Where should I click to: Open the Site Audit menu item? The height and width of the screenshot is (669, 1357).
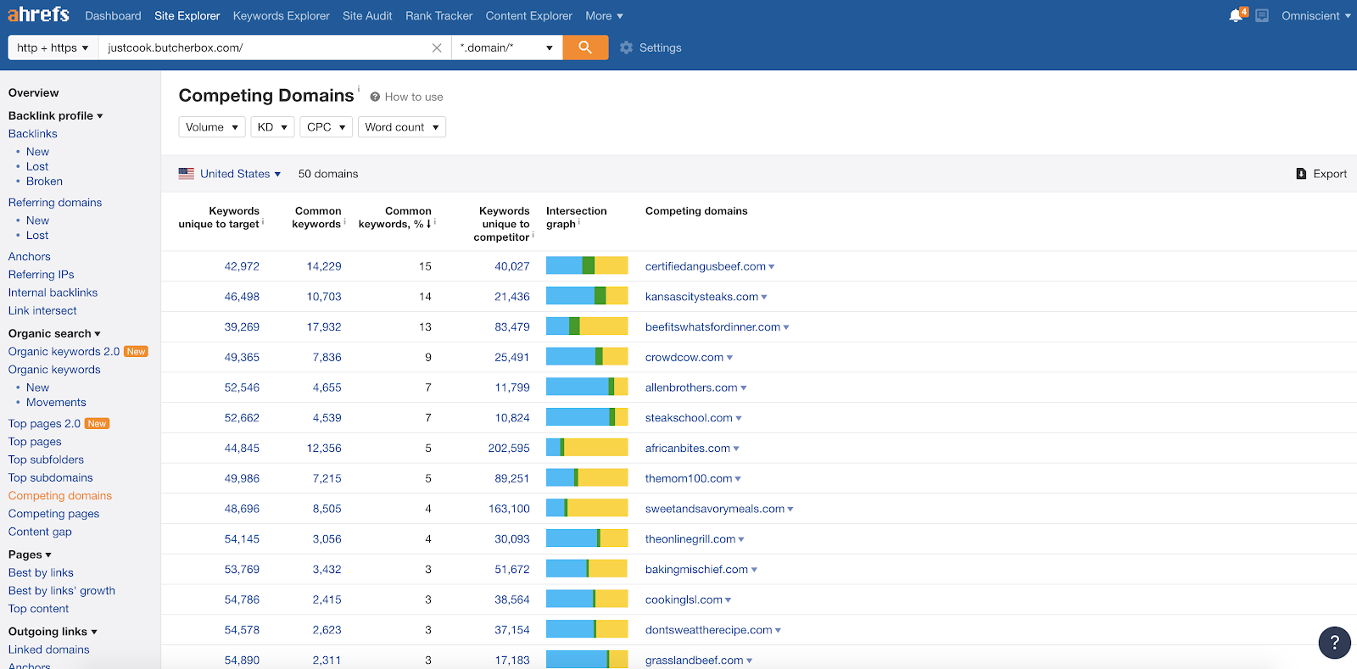[x=367, y=16]
